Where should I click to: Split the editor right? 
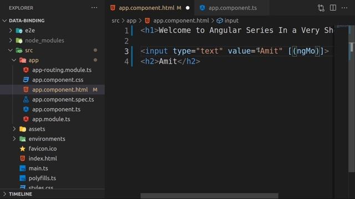(333, 8)
